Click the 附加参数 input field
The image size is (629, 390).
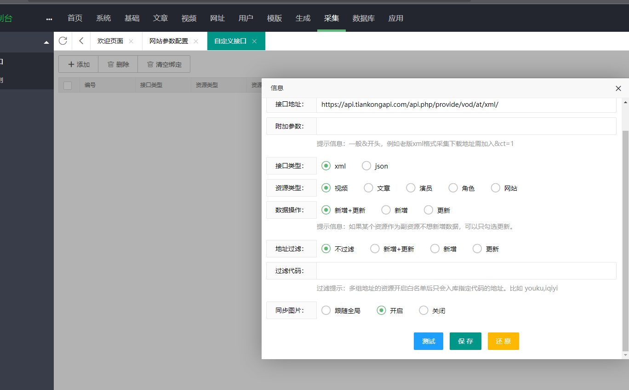(466, 126)
